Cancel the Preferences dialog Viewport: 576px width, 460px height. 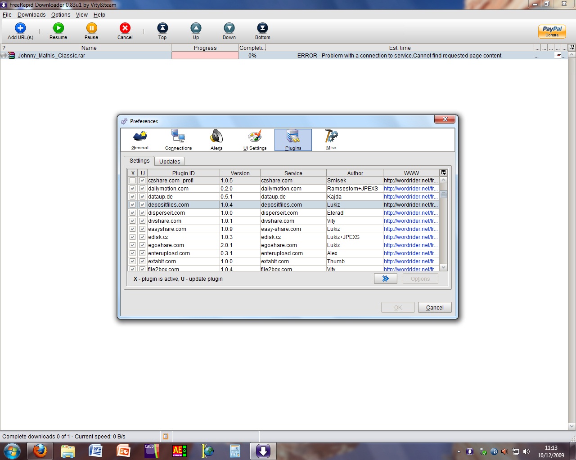tap(434, 308)
